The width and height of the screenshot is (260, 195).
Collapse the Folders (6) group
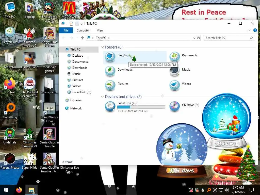(x=102, y=47)
